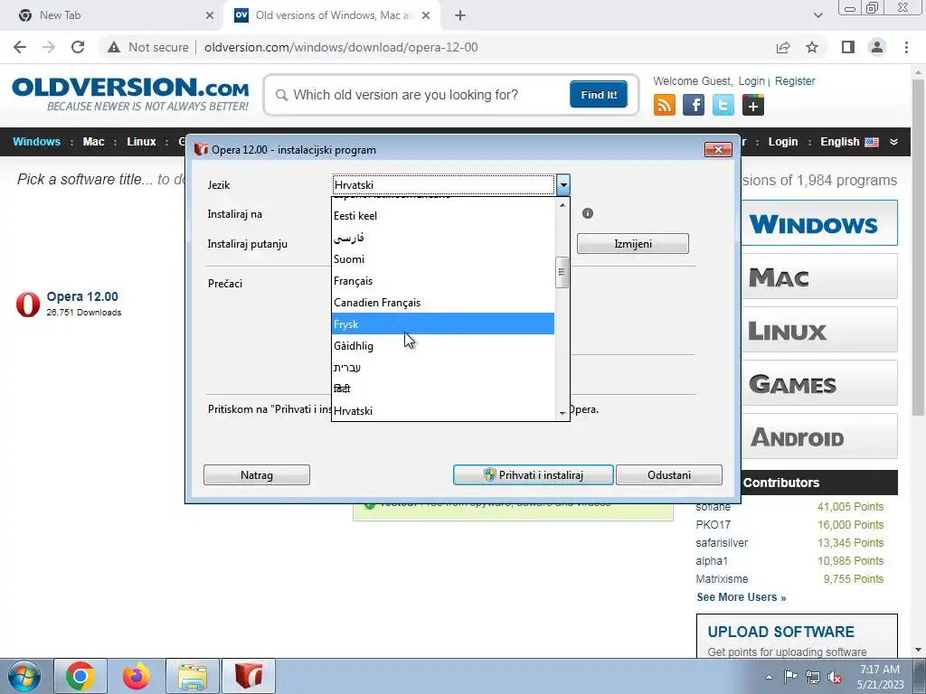Click the Opera logo next to Opera 12.00

tap(28, 304)
